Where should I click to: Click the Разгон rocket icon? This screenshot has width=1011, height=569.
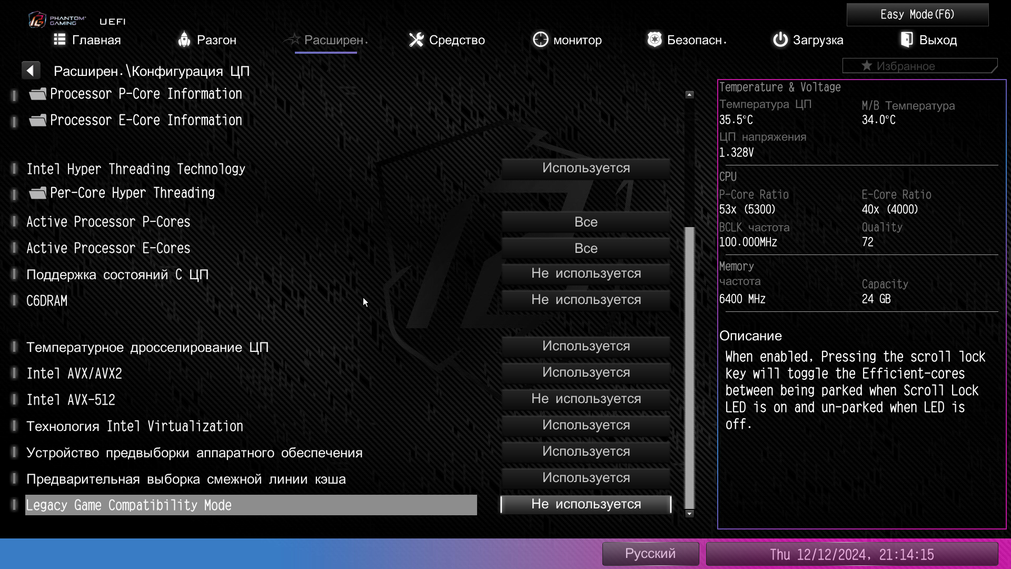coord(184,40)
